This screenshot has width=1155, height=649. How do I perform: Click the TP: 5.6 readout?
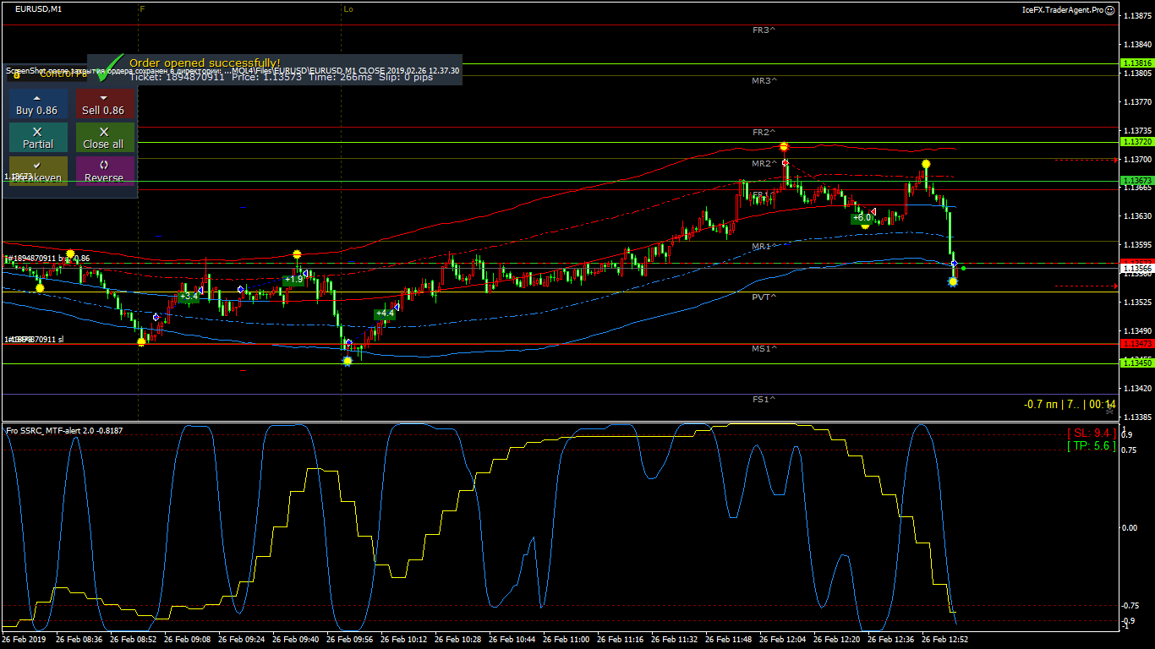tap(1091, 445)
